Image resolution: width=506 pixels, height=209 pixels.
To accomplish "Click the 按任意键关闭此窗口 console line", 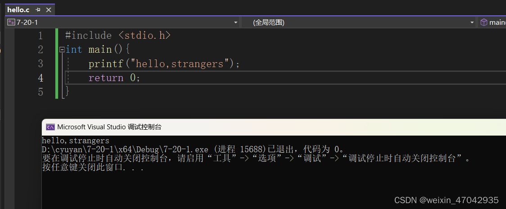I will [93, 167].
